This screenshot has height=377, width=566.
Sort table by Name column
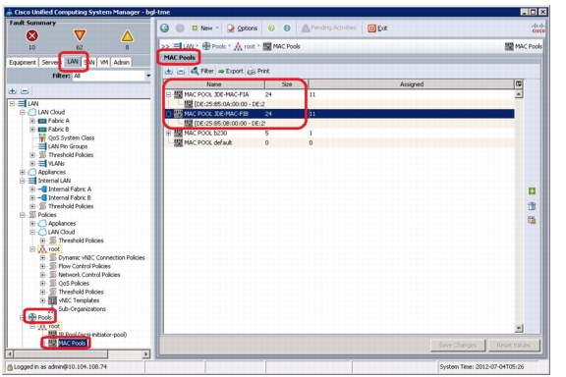(214, 84)
